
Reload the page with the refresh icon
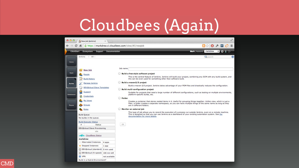pyautogui.click(x=76, y=46)
